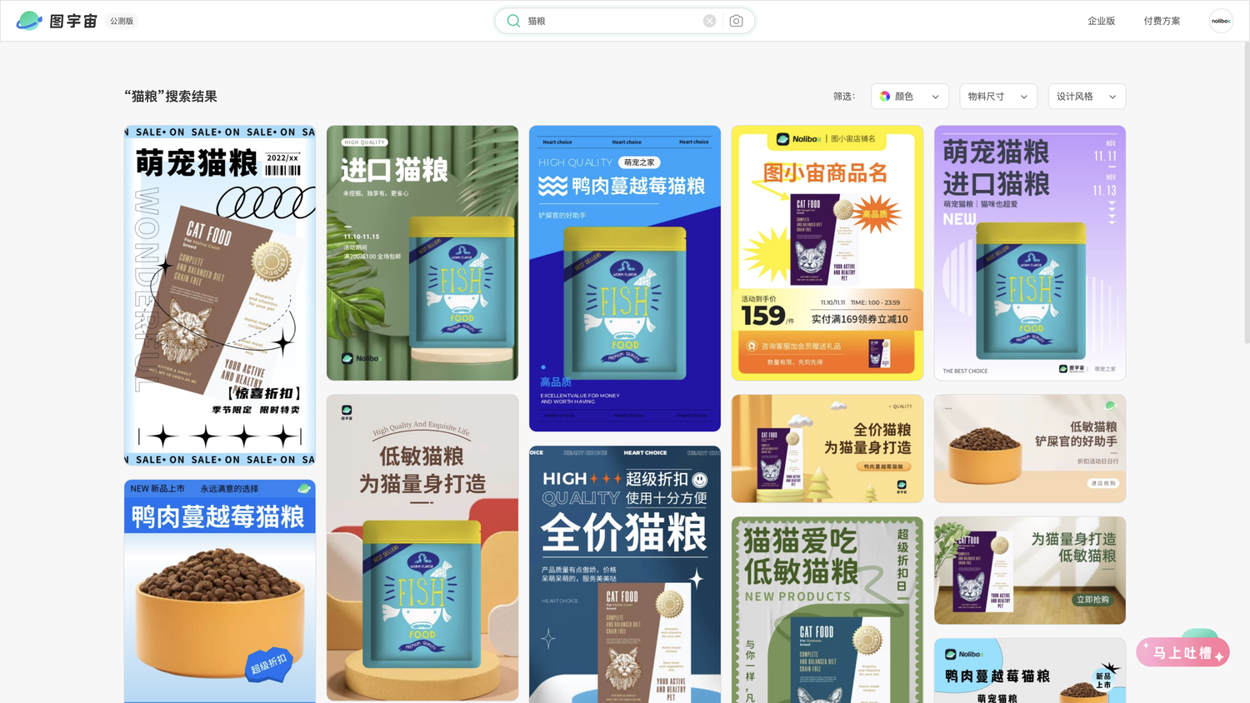
Task: Click the 马上吐槽 feedback button
Action: [x=1182, y=652]
